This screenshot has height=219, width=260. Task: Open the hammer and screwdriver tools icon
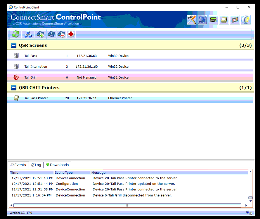pyautogui.click(x=191, y=20)
